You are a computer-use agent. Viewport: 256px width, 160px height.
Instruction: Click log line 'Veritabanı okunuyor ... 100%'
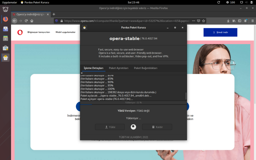click(x=98, y=89)
